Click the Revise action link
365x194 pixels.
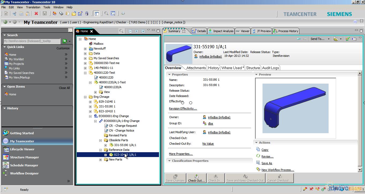[x=267, y=156]
